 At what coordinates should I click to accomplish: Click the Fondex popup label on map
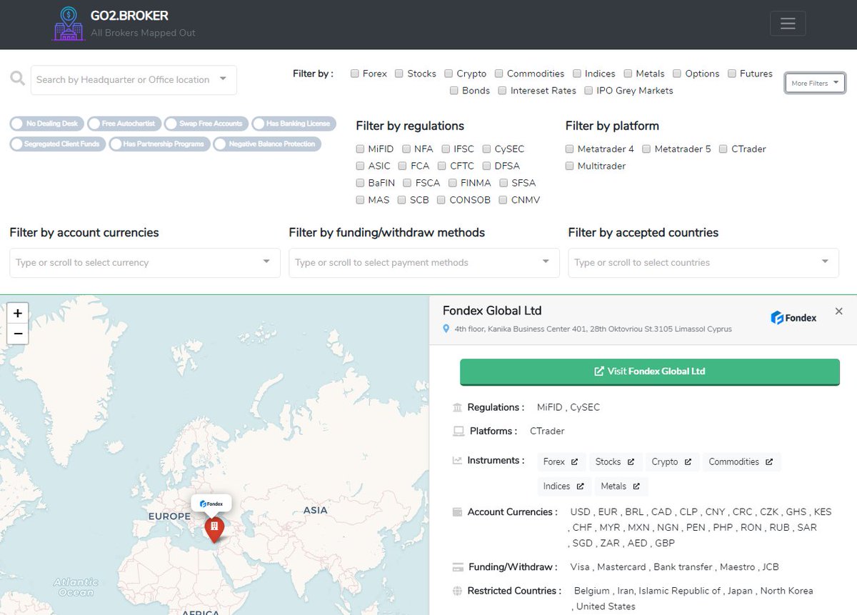point(211,504)
